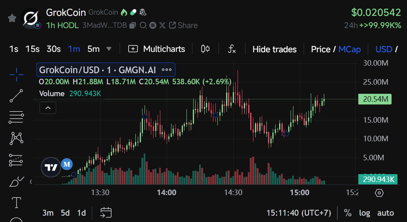Open the GrokCoin token logo
This screenshot has width=407, height=222.
(x=30, y=19)
